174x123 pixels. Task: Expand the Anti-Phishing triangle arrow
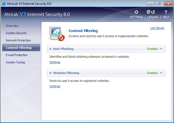tap(50, 49)
